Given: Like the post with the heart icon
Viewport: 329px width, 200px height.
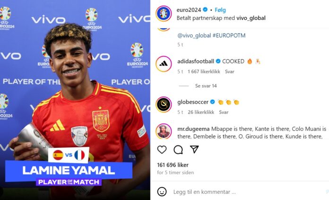Looking at the screenshot, I should point(162,150).
